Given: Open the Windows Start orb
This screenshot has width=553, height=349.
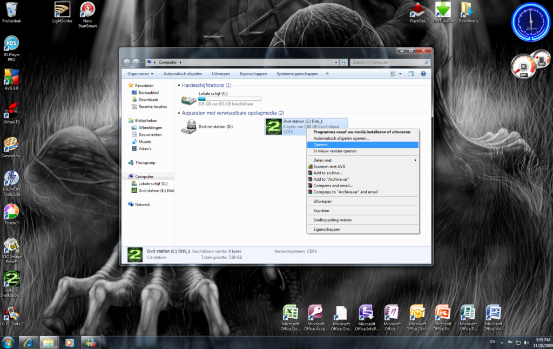Looking at the screenshot, I should 8,343.
